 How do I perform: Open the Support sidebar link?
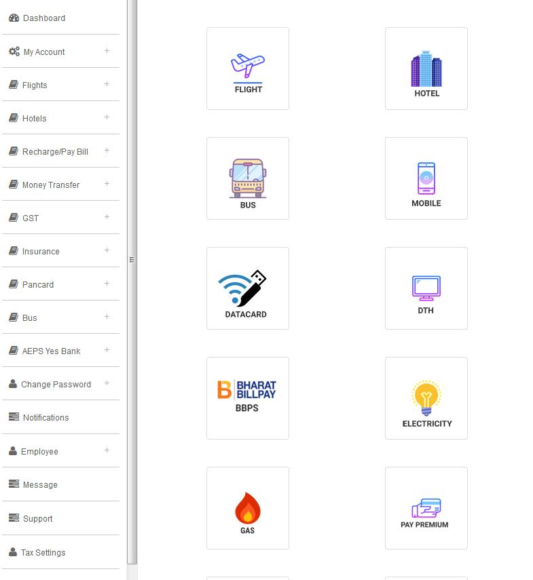38,518
